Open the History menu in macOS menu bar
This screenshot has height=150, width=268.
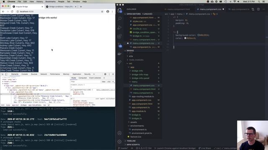click(x=39, y=2)
